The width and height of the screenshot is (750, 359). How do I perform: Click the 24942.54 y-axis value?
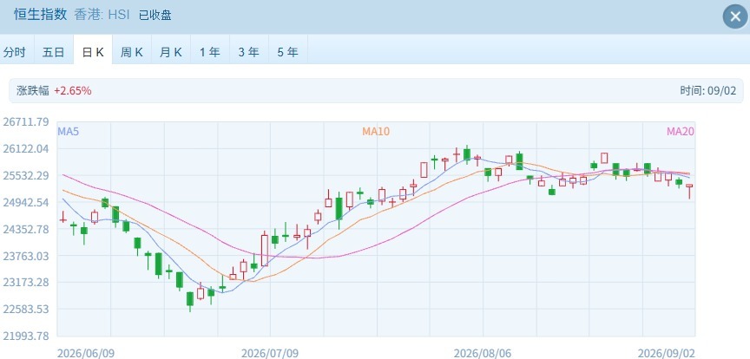click(26, 202)
